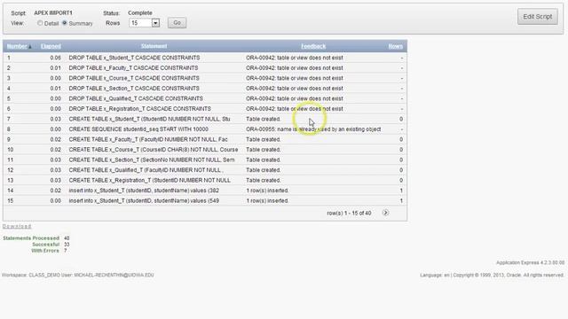
Task: Click Statements Processed value 40
Action: pyautogui.click(x=67, y=238)
